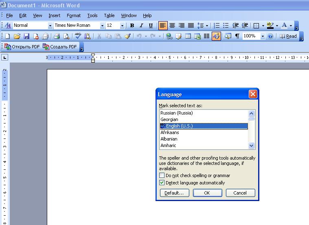309x225 pixels.
Task: Open Microsoft Word Help question icon
Action: pos(270,36)
